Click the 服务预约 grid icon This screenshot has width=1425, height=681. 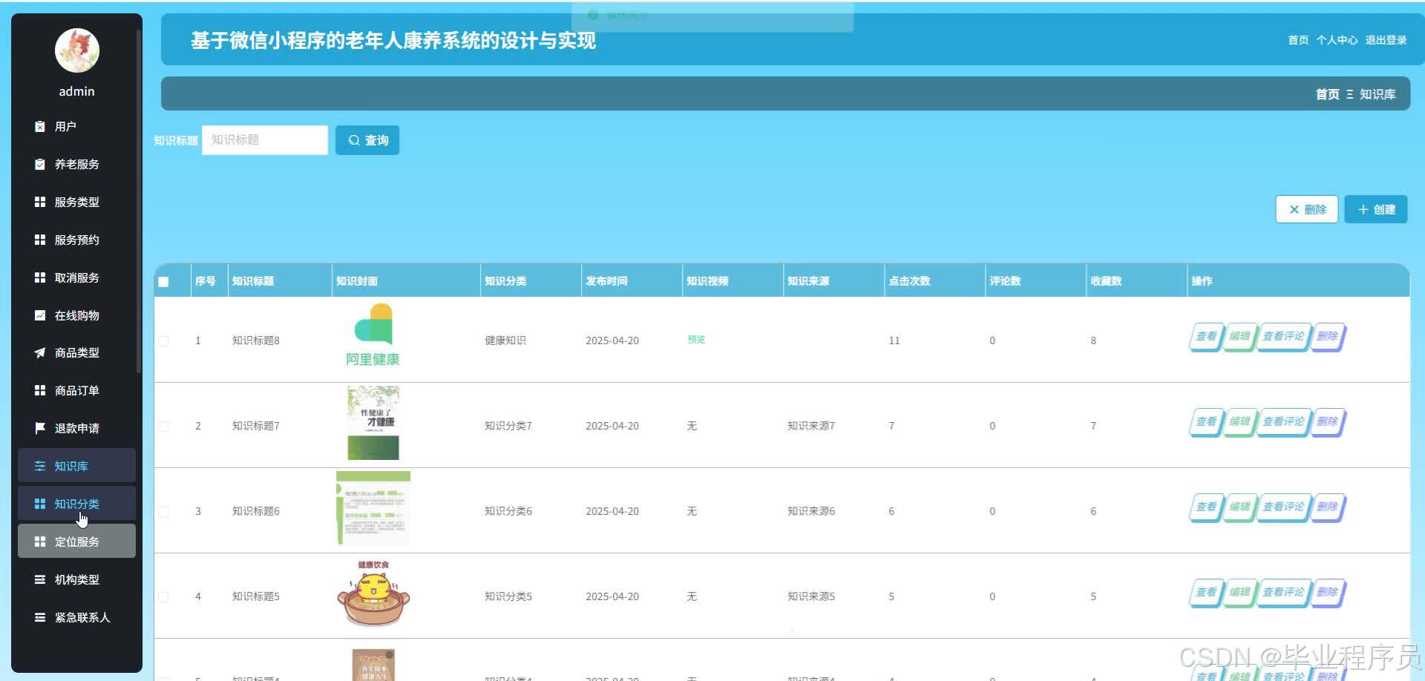[40, 240]
